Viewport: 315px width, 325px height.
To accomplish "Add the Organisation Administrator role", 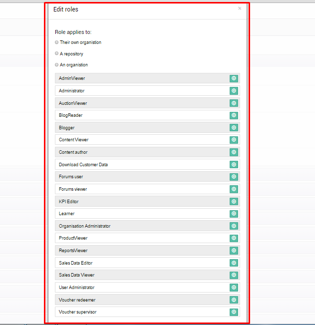I will click(234, 226).
